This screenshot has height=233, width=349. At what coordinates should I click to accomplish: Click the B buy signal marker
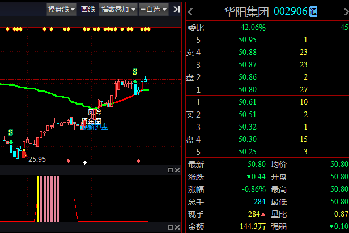[x=24, y=154]
